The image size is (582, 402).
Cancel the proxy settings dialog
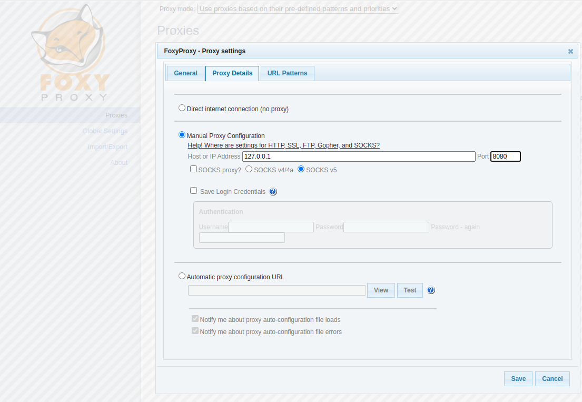click(553, 379)
